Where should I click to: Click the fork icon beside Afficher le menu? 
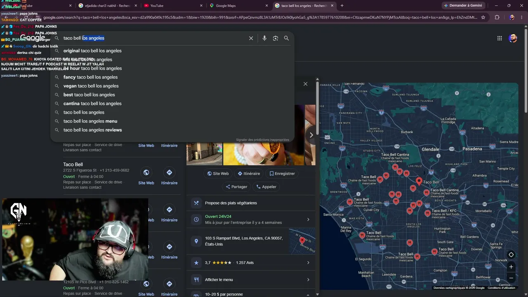click(196, 280)
